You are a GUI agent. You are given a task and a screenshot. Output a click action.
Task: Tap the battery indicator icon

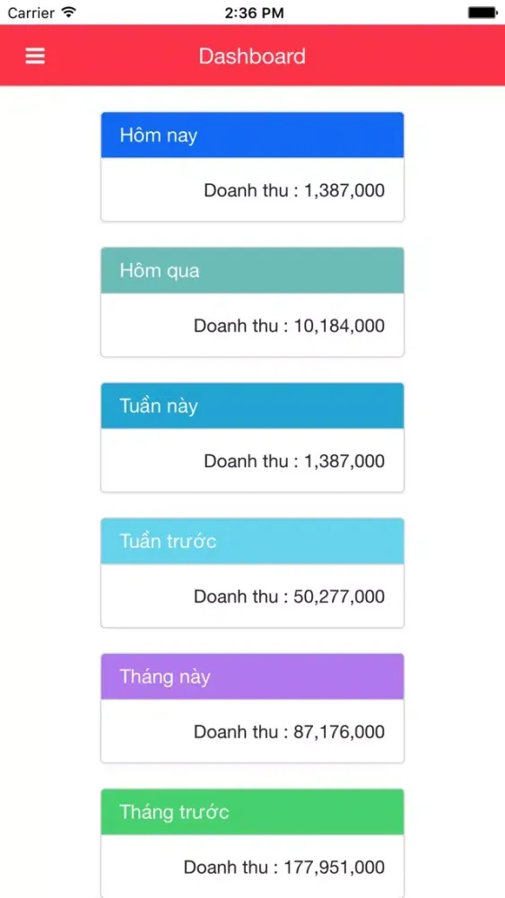(x=483, y=12)
